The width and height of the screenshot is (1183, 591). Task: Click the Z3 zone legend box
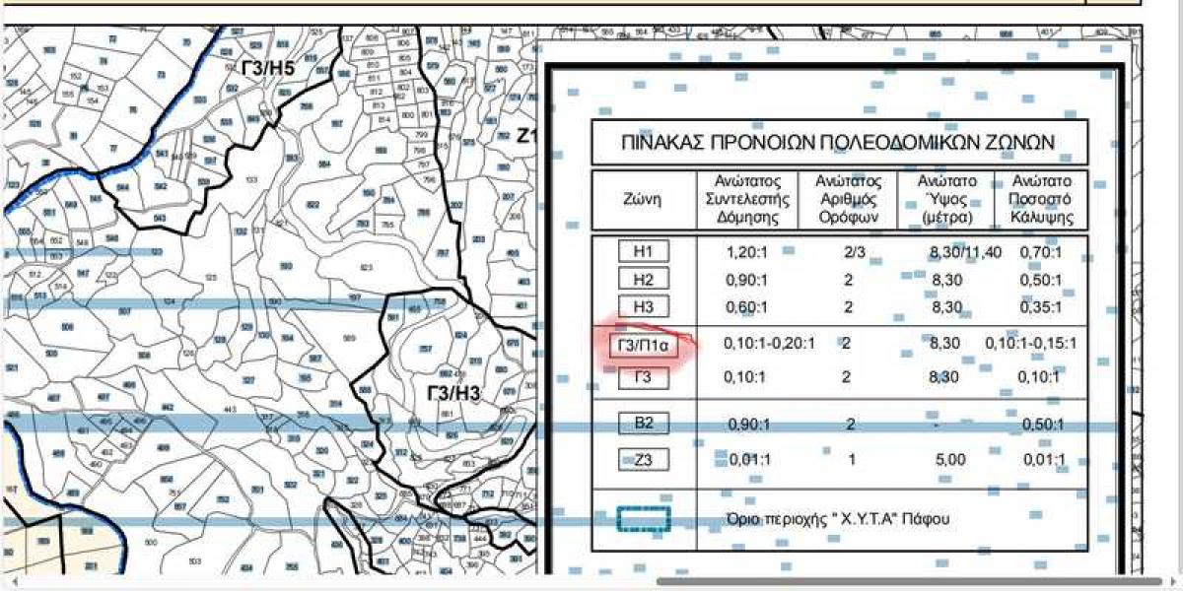pyautogui.click(x=643, y=459)
